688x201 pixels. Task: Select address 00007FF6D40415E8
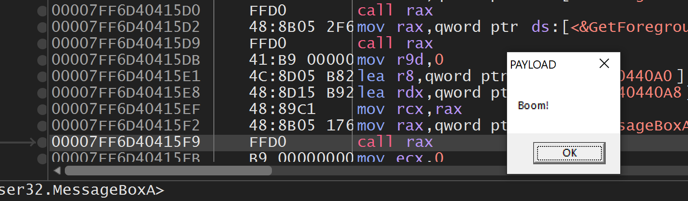(126, 92)
